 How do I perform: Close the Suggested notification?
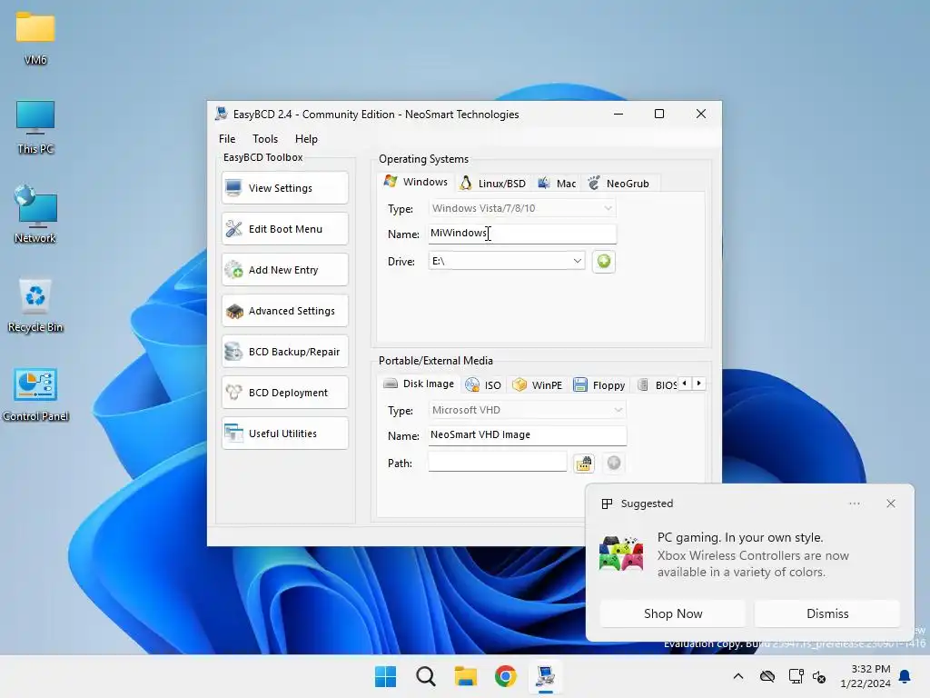pos(890,504)
